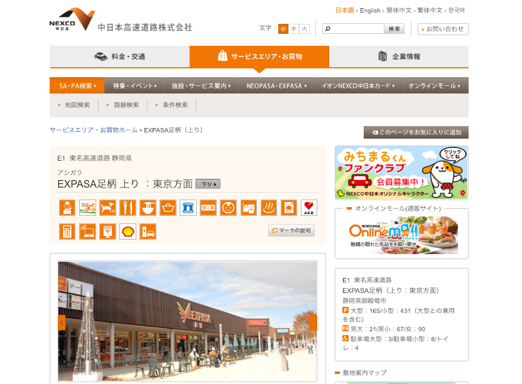Open the サービスエリア・お買物 main tab

coord(259,56)
